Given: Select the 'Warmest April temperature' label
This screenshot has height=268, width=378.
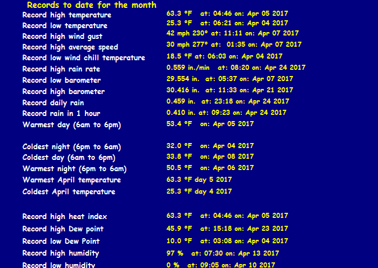Looking at the screenshot, I should click(71, 180).
